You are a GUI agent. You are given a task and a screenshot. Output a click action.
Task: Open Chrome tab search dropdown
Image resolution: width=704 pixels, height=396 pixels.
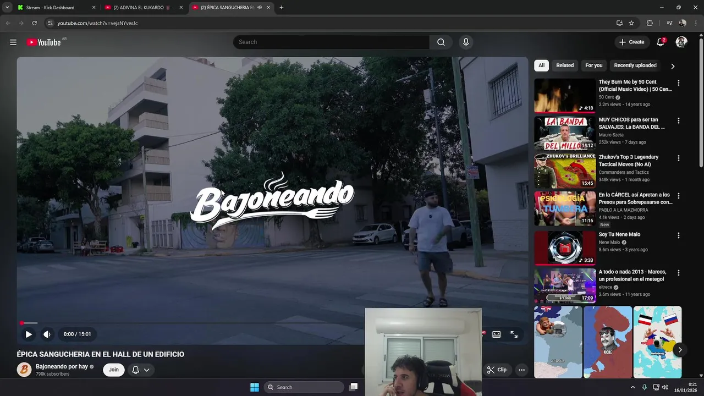pyautogui.click(x=7, y=8)
